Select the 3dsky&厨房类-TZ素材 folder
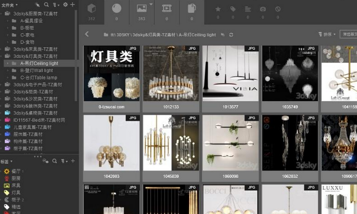 tap(35, 14)
